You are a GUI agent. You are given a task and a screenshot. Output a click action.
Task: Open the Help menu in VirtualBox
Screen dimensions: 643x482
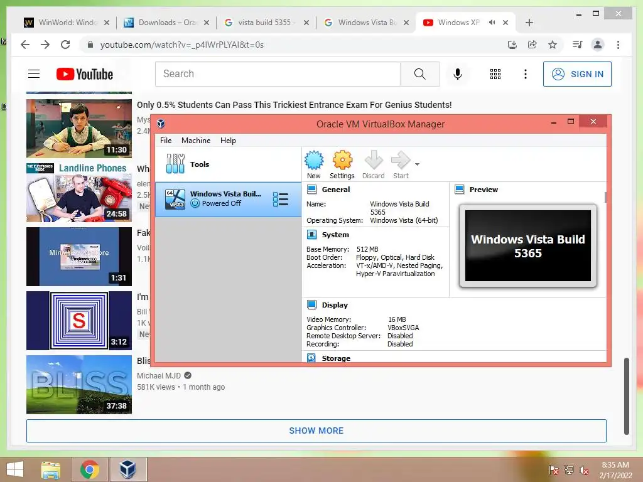(228, 141)
